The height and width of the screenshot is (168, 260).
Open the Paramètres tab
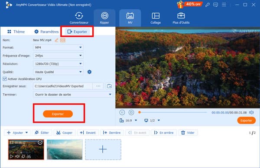click(46, 32)
